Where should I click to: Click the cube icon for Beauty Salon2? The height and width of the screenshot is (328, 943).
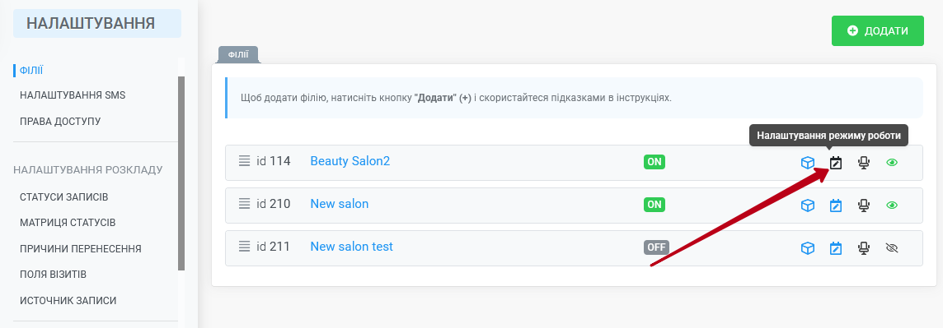pyautogui.click(x=808, y=163)
